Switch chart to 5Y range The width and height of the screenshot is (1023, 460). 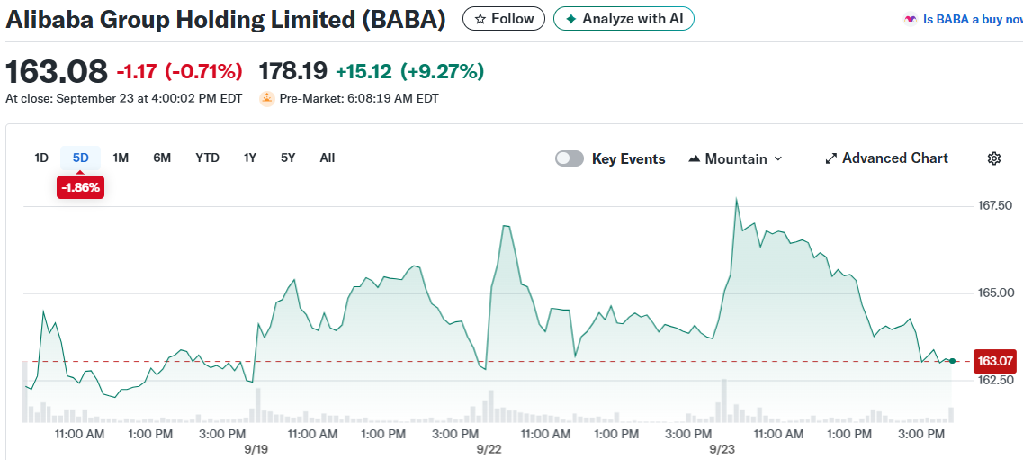coord(288,158)
